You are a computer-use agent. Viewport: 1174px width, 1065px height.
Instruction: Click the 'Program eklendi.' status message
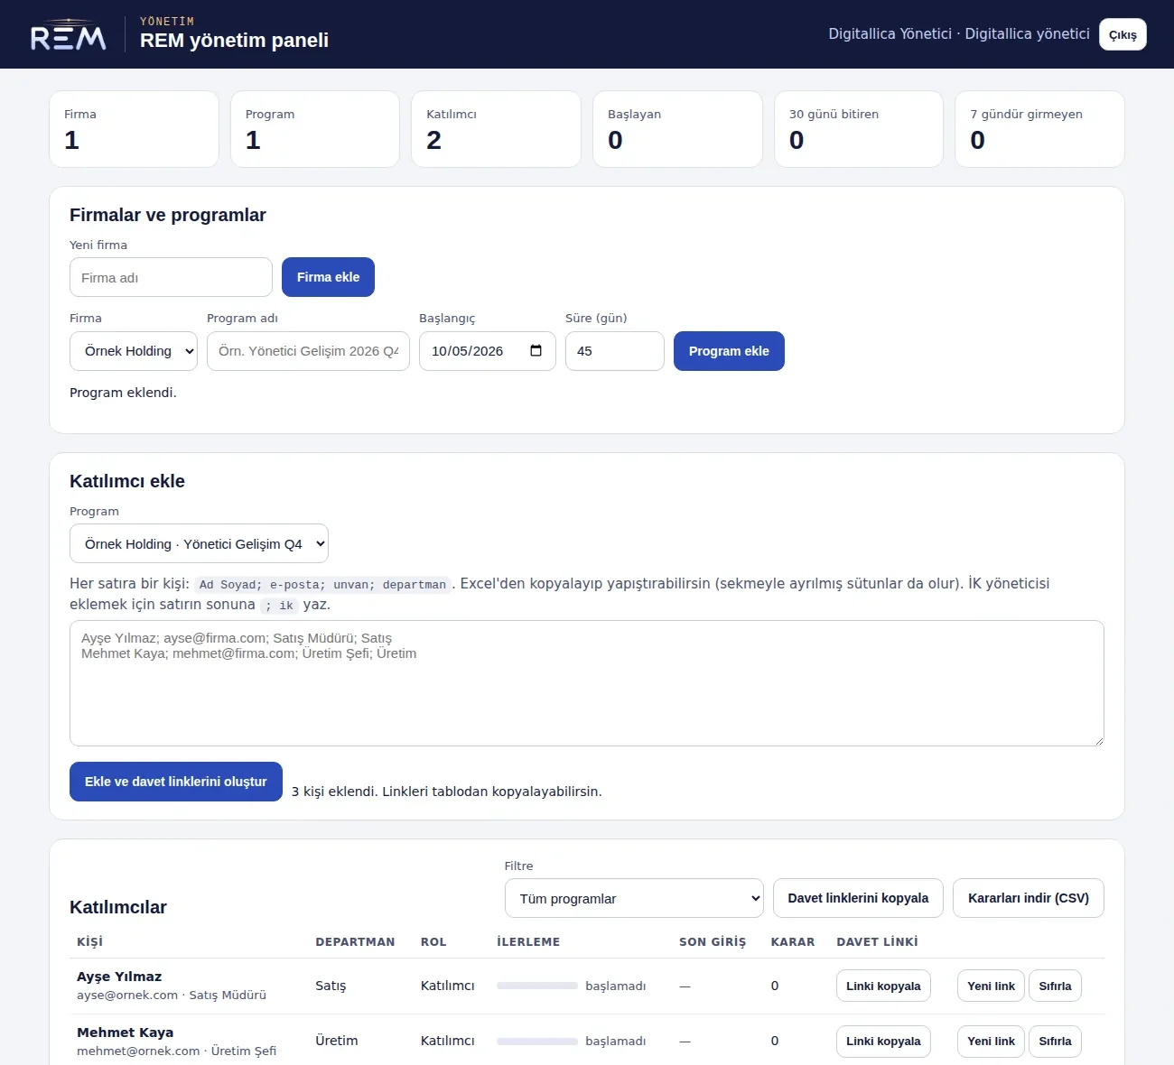[123, 393]
